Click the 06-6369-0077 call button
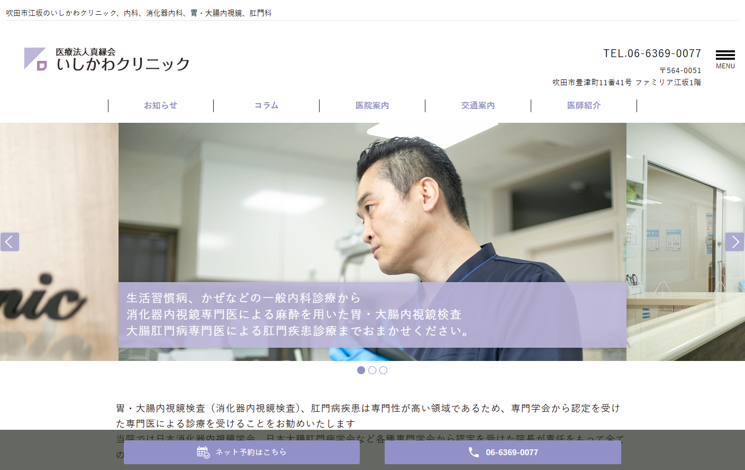Viewport: 745px width, 470px height. coord(503,452)
